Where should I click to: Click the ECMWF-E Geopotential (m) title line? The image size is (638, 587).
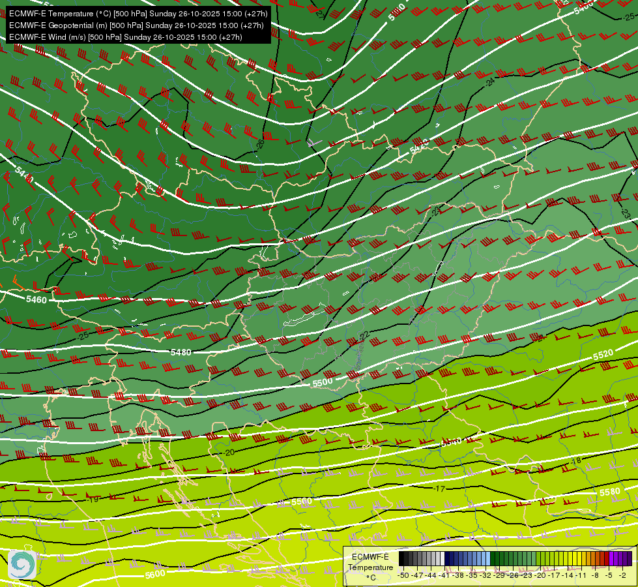pyautogui.click(x=136, y=25)
